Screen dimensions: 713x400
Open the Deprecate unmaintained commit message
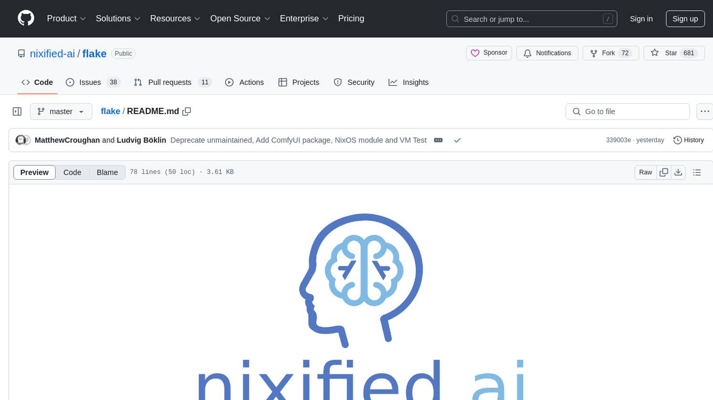coord(298,140)
